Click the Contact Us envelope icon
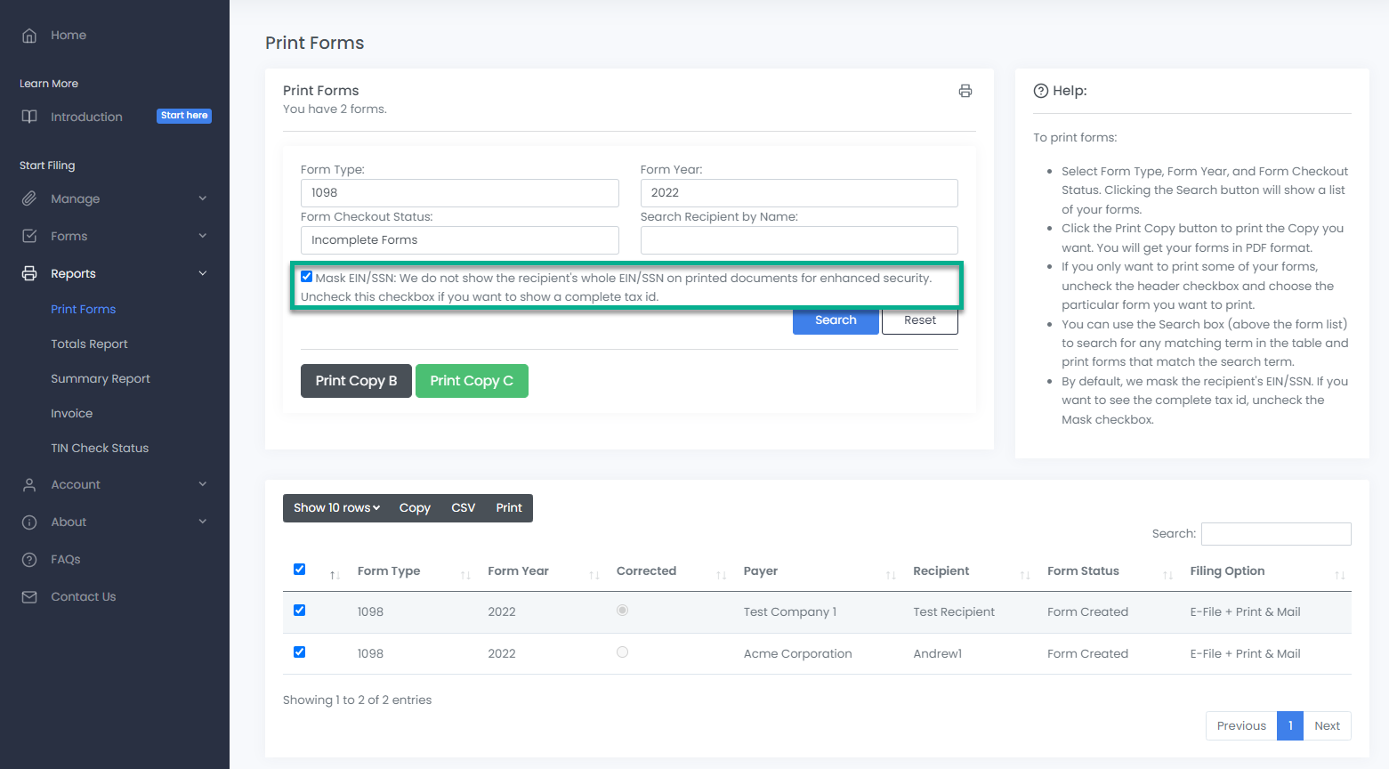 pos(29,597)
